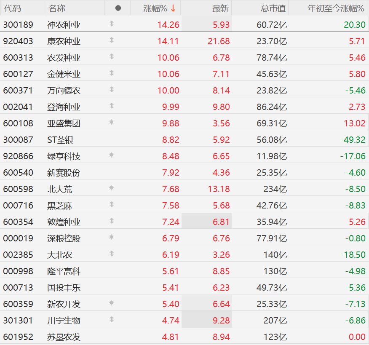Open the 隆平高科 stock name

[64, 271]
